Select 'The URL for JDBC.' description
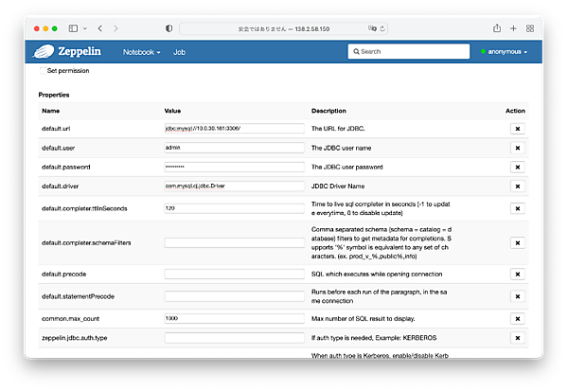Screen dimensions: 568x391 coord(338,129)
